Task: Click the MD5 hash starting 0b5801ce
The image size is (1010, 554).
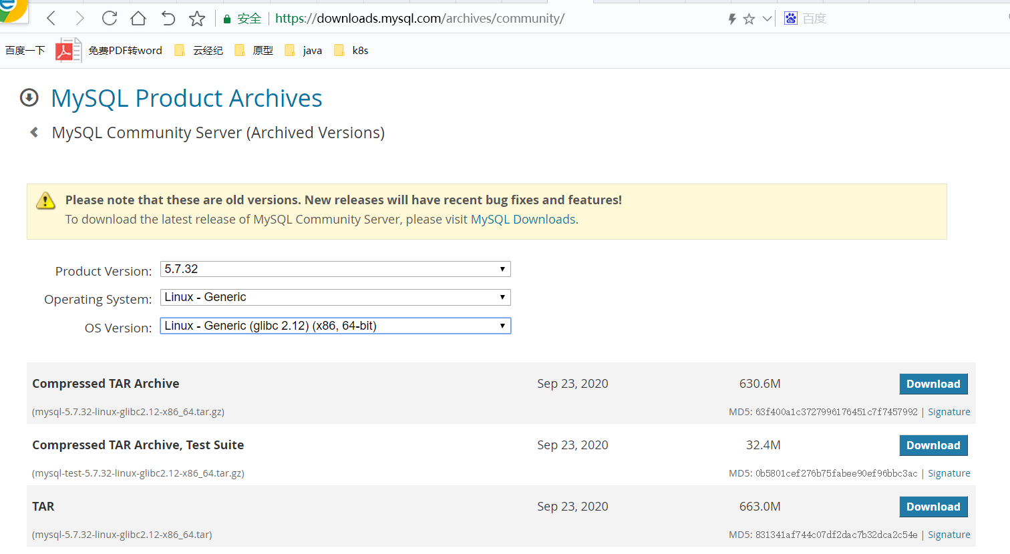Action: click(836, 473)
